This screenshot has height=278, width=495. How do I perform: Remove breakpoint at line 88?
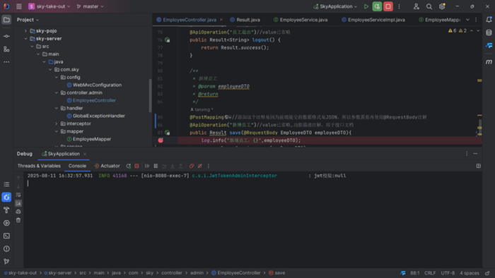tap(161, 140)
